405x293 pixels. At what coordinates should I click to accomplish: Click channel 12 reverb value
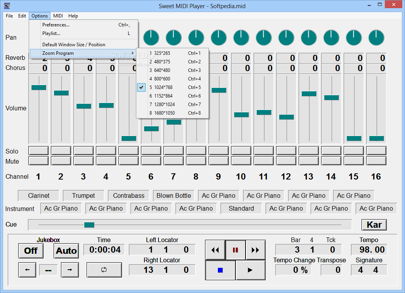(x=286, y=58)
